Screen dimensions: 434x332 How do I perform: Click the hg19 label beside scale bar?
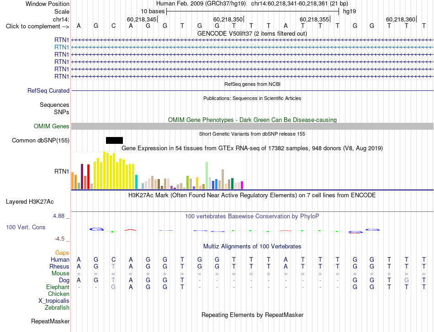[x=349, y=11]
